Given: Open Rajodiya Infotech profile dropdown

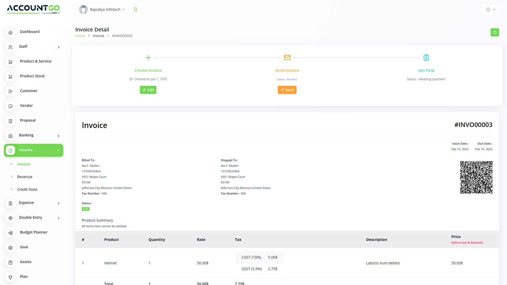Looking at the screenshot, I should [102, 9].
